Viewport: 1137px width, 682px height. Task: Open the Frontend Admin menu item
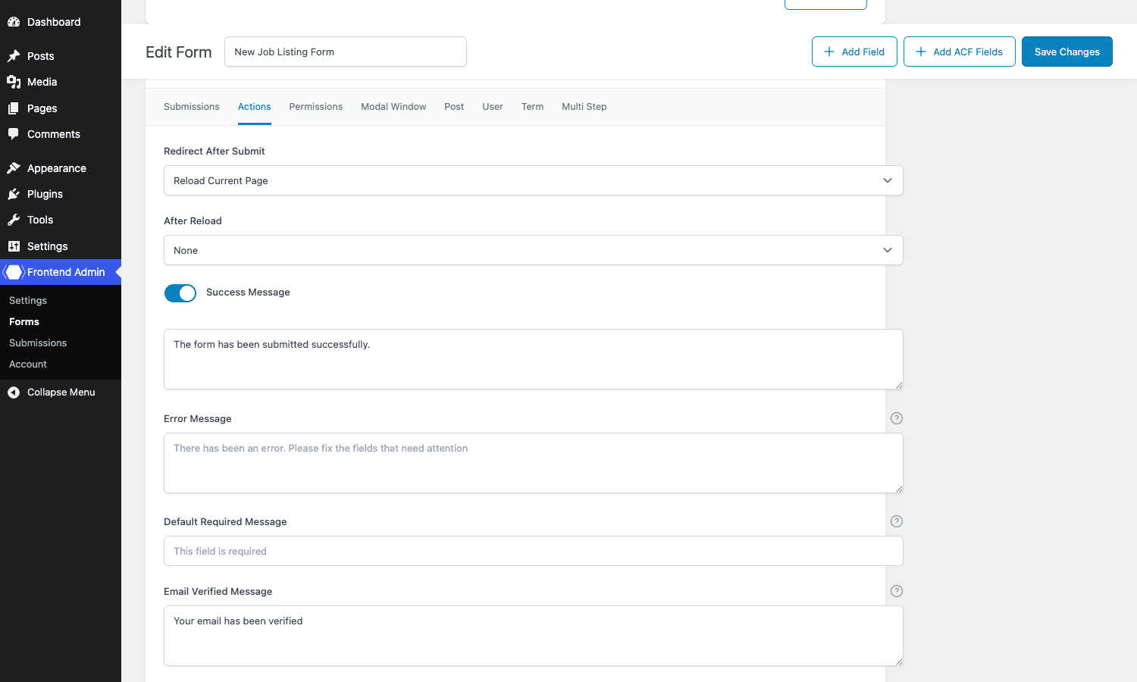[x=61, y=272]
